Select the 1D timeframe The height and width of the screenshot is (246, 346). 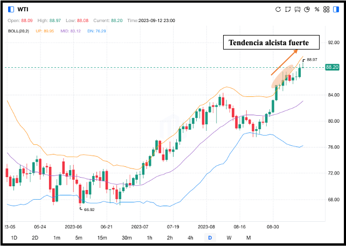click(x=15, y=237)
